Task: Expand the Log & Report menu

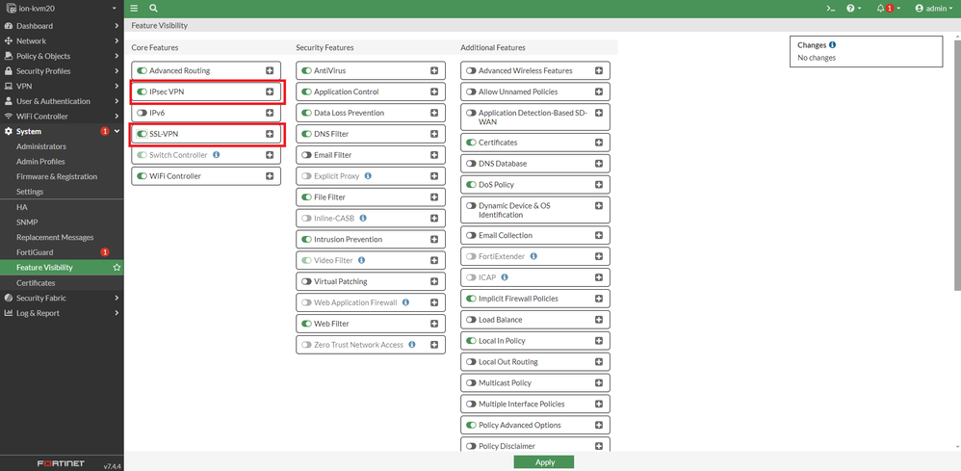Action: (x=62, y=313)
